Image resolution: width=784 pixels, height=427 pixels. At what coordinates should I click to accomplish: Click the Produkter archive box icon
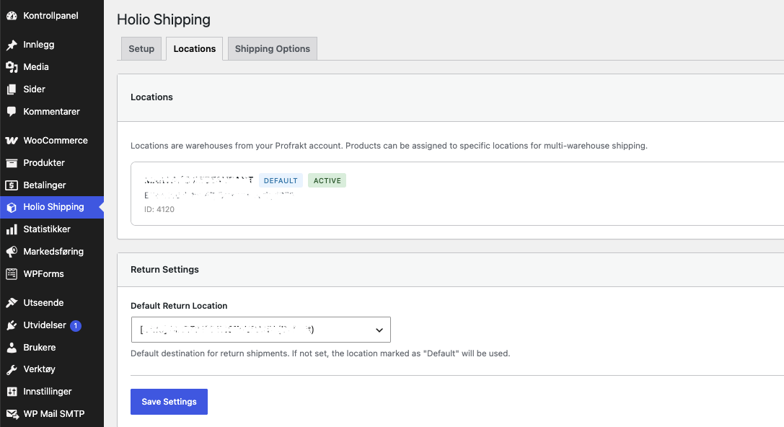pos(12,163)
